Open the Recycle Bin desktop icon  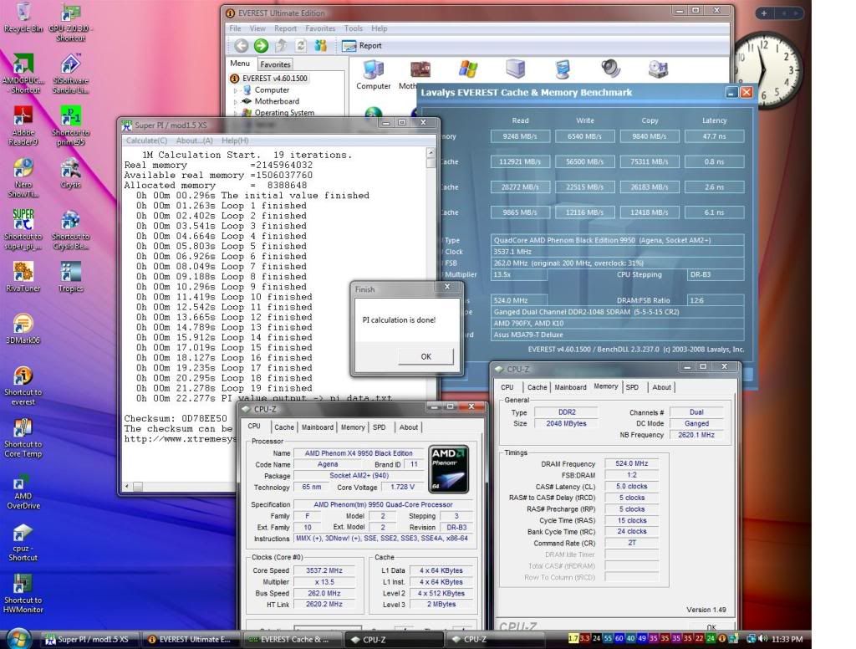(x=23, y=18)
